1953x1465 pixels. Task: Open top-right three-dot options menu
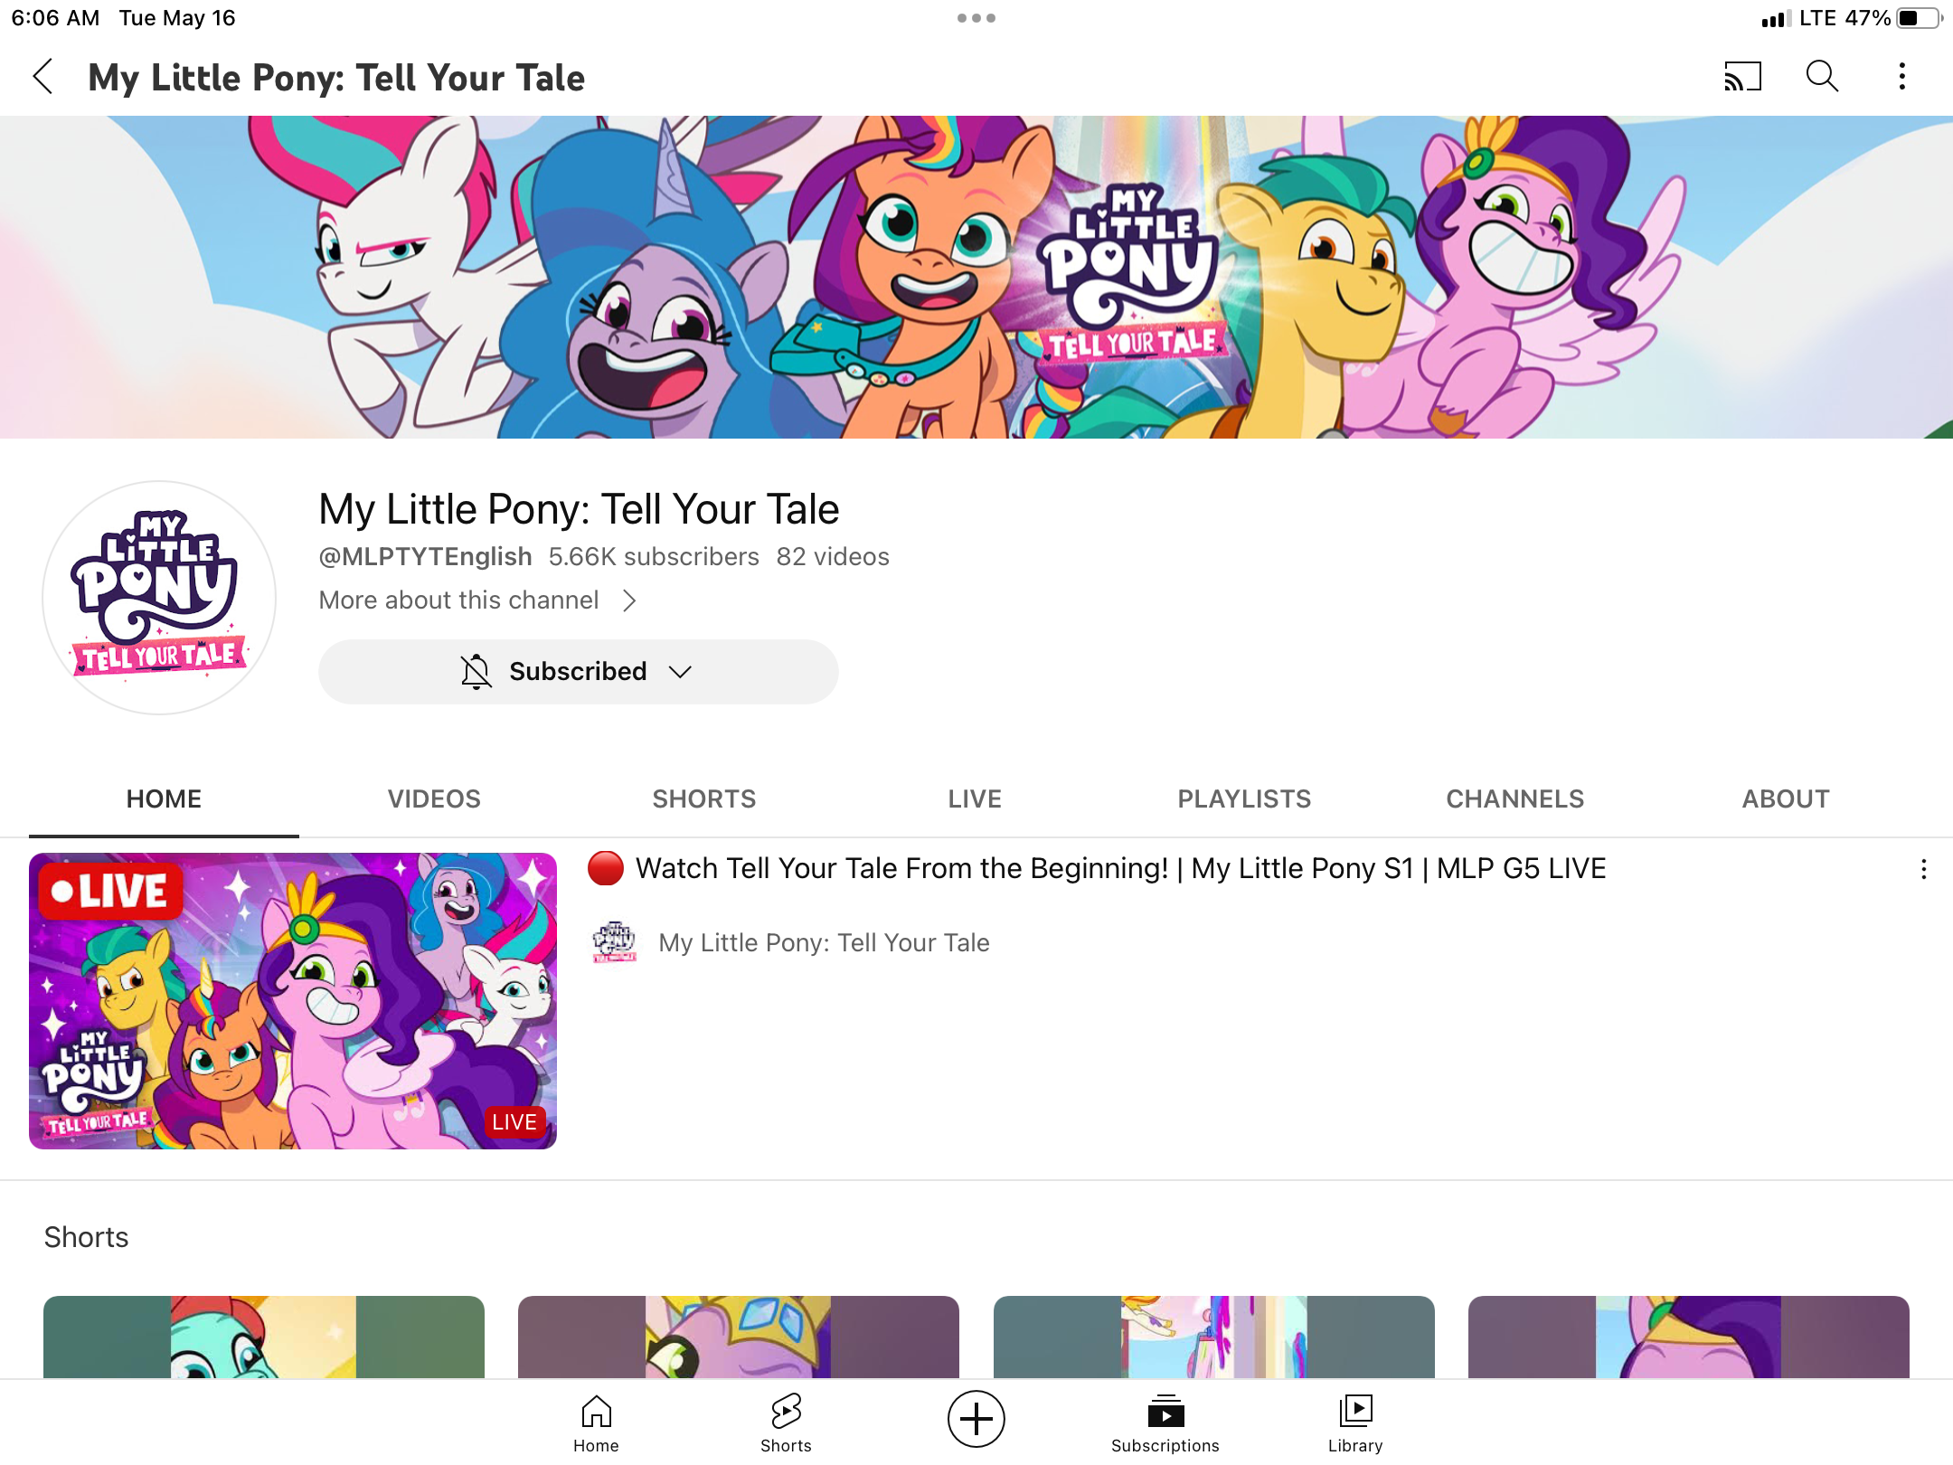[x=1902, y=77]
